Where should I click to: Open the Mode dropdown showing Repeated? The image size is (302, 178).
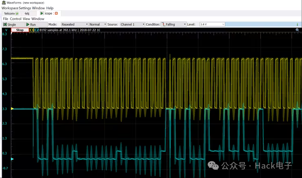[74, 24]
